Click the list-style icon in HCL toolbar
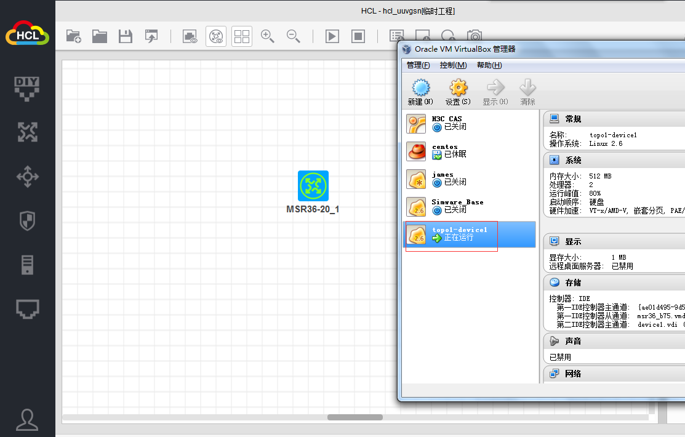The width and height of the screenshot is (685, 437). tap(397, 36)
